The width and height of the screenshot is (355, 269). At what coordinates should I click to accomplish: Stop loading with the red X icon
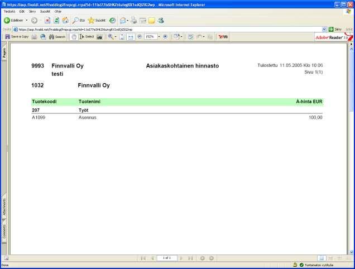tap(47, 21)
